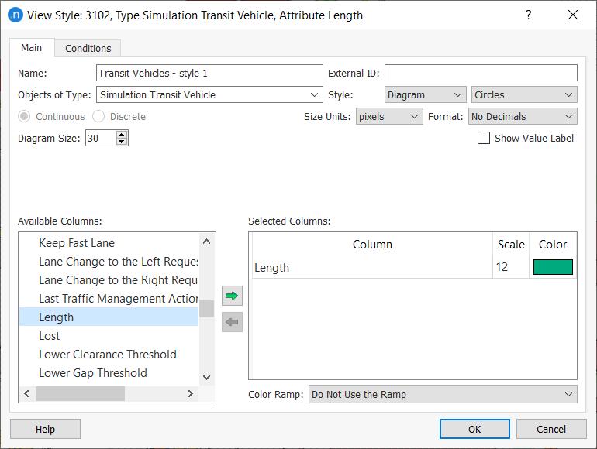
Task: Select the Main tab
Action: pos(32,47)
